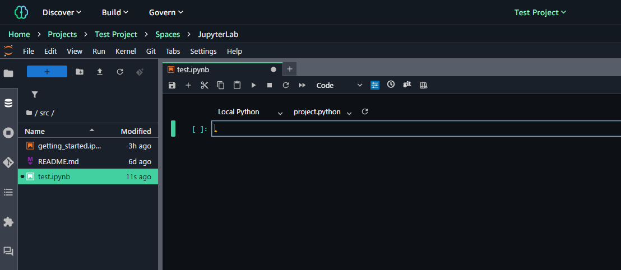Open the Run menu
This screenshot has height=270, width=621.
click(x=99, y=52)
